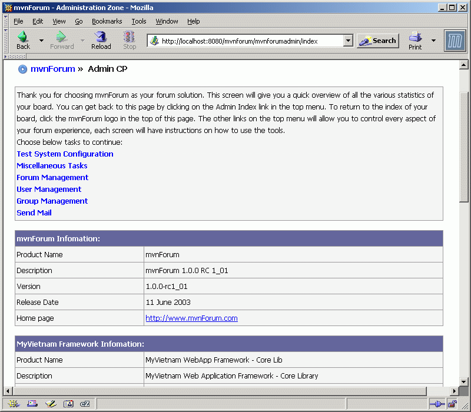The width and height of the screenshot is (471, 412).
Task: Click the Mozilla throbber logo
Action: click(455, 41)
